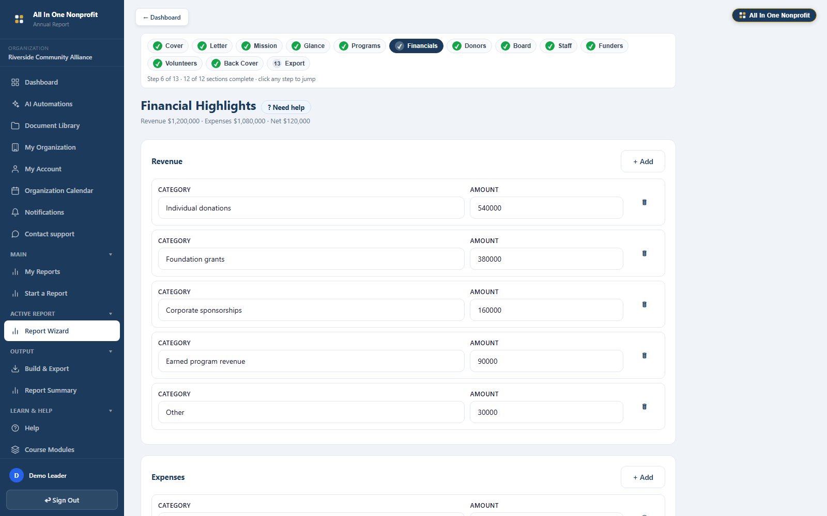Click the My Reports chart icon
The width and height of the screenshot is (827, 516).
(x=15, y=272)
